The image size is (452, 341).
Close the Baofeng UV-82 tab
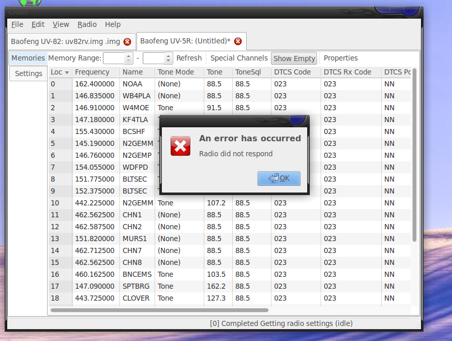click(x=127, y=42)
